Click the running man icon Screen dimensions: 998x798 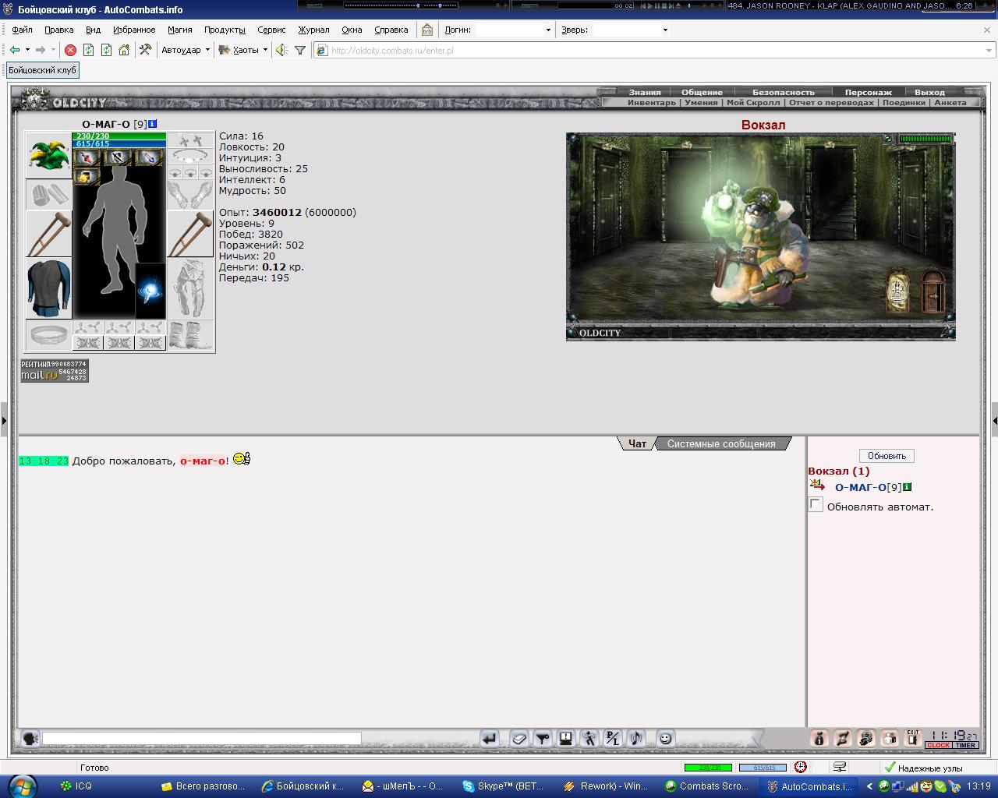[589, 738]
